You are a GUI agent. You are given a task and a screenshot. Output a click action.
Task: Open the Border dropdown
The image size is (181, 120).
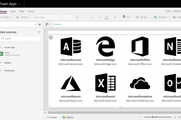[143, 17]
